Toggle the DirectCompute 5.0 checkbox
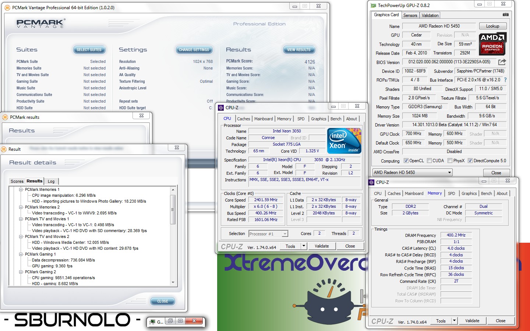 click(x=470, y=161)
